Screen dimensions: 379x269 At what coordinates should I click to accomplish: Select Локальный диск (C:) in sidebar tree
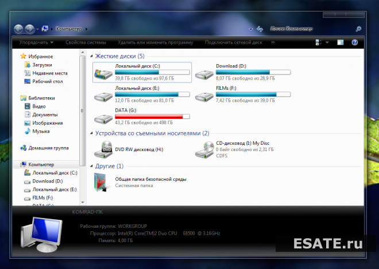[55, 173]
